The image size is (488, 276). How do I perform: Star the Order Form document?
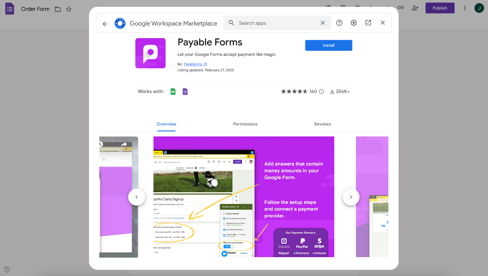pyautogui.click(x=69, y=9)
